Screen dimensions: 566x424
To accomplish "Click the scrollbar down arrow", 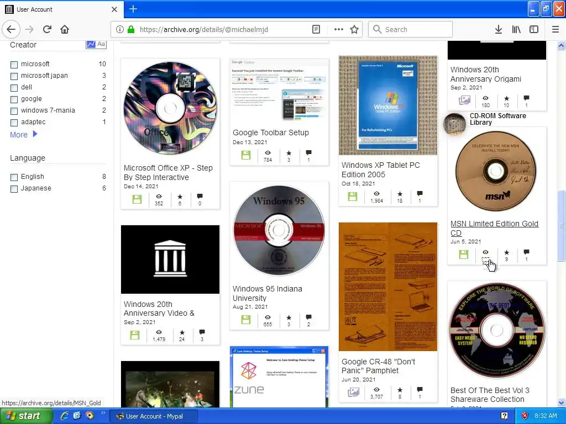I will click(561, 402).
